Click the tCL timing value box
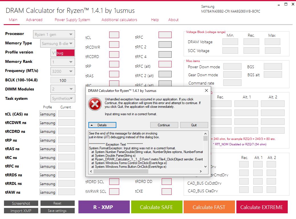Viewport: 296px width, 219px height. coord(114,35)
